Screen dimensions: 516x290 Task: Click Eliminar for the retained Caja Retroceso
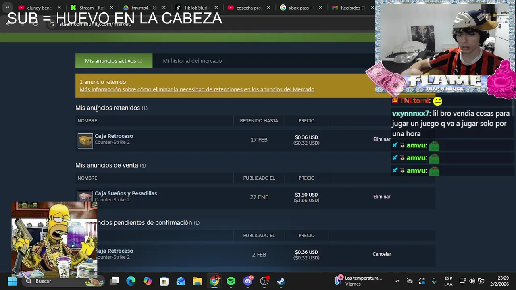click(381, 139)
